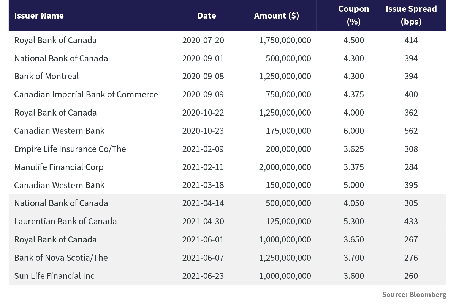This screenshot has height=308, width=456.
Task: Select the date 2021-06-23
Action: pos(203,276)
